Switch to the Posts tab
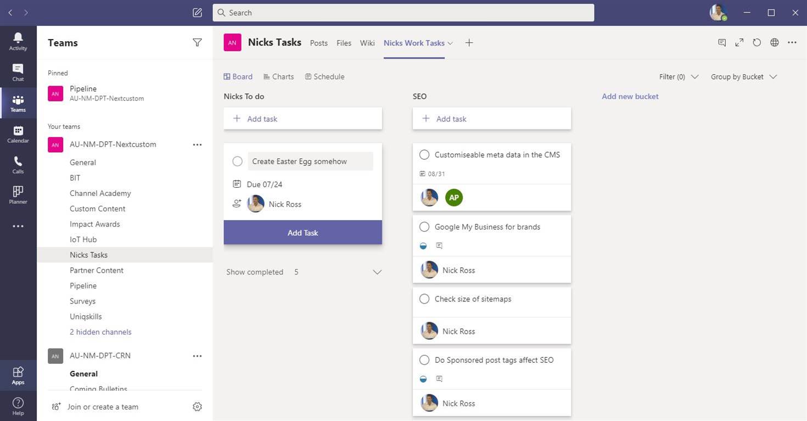This screenshot has width=807, height=421. 319,43
